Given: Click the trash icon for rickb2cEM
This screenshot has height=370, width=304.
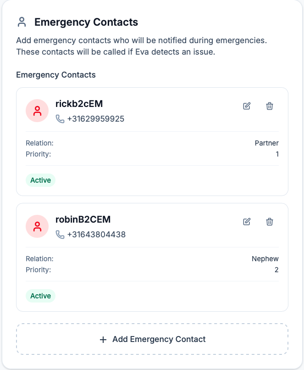Looking at the screenshot, I should [269, 106].
